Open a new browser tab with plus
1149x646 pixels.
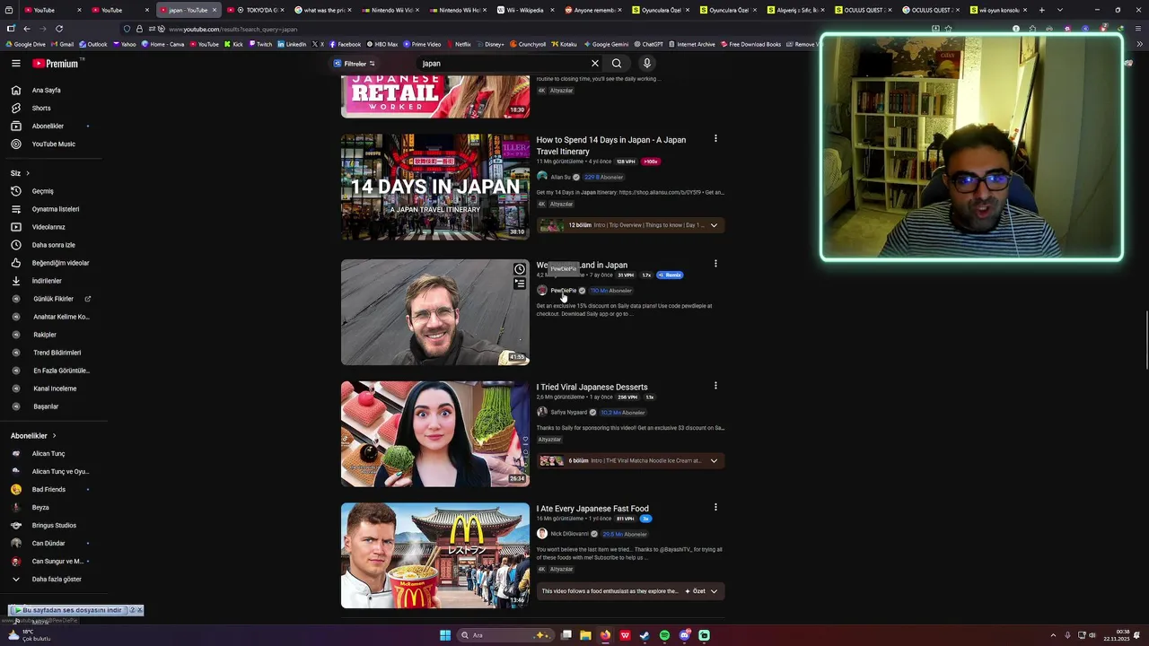[x=1041, y=10]
